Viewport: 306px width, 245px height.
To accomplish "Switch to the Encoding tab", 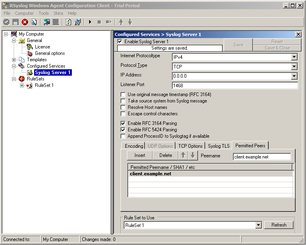I will (x=134, y=146).
